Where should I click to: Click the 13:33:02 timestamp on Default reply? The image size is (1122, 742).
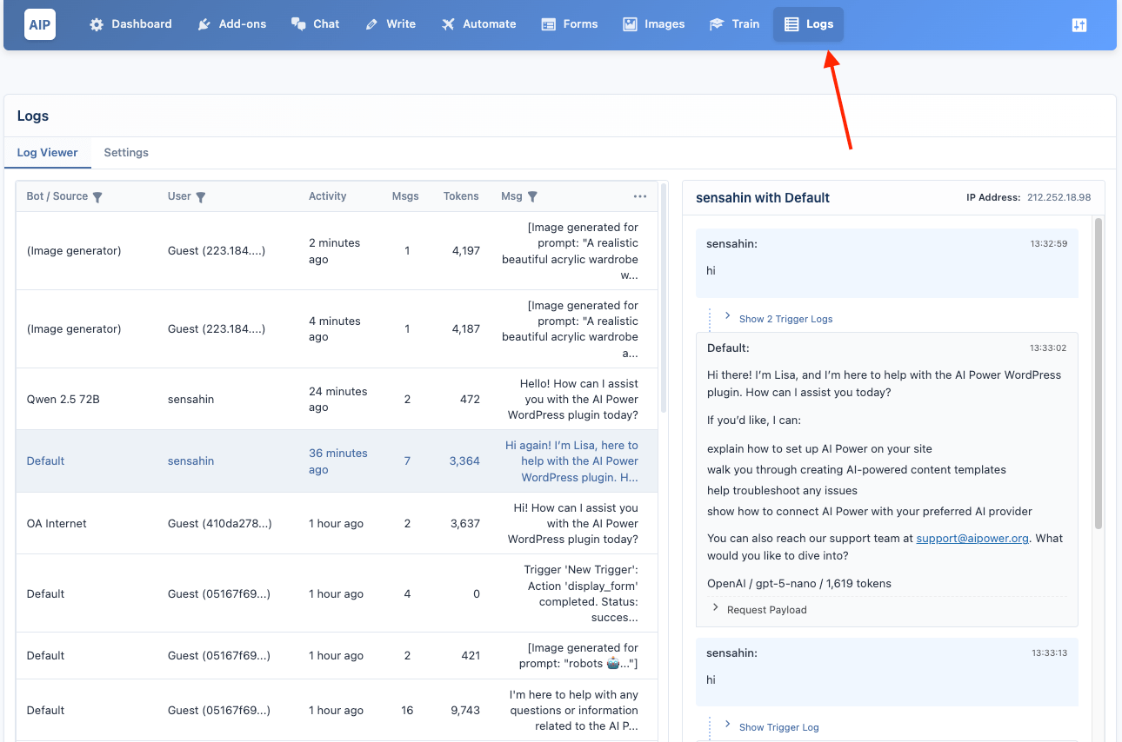pyautogui.click(x=1048, y=348)
